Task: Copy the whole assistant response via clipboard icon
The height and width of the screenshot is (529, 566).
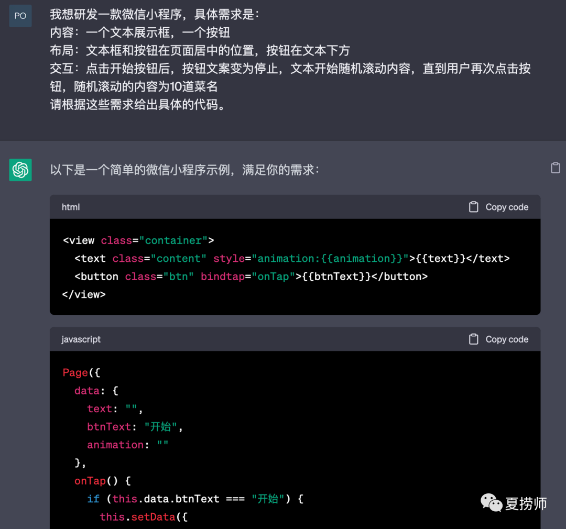Action: tap(555, 168)
